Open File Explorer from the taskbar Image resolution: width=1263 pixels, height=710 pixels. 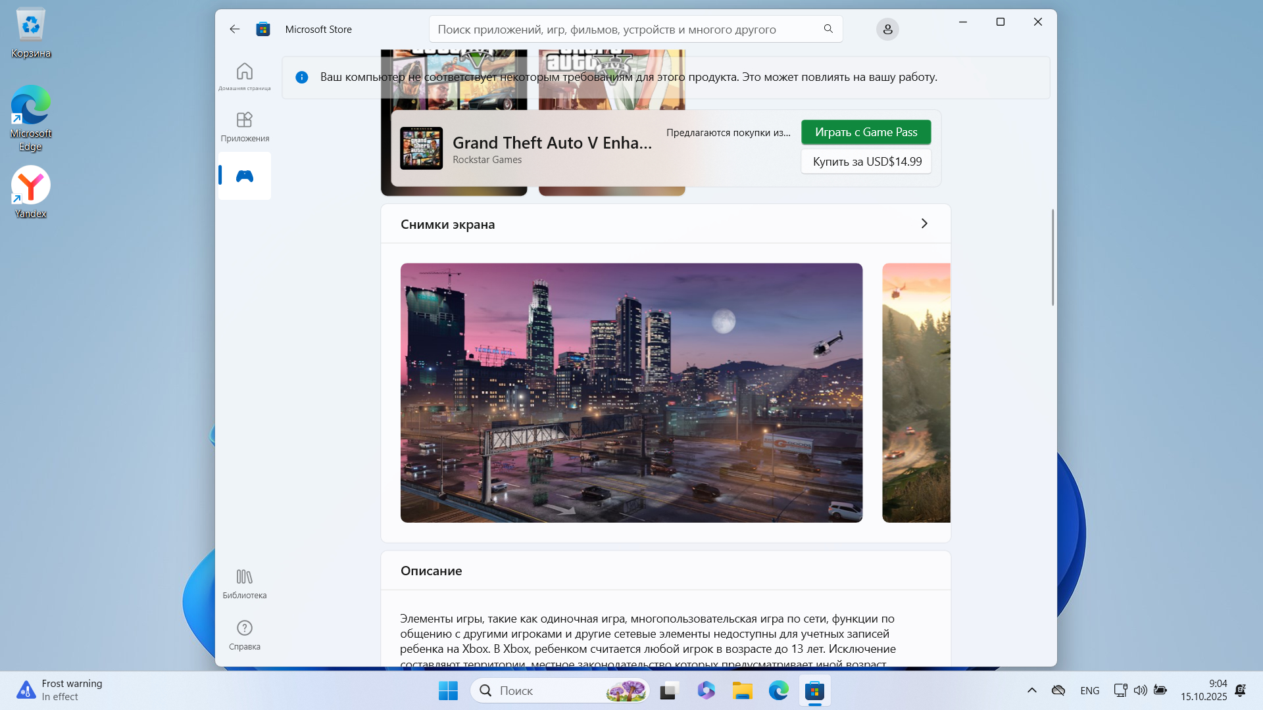point(742,690)
